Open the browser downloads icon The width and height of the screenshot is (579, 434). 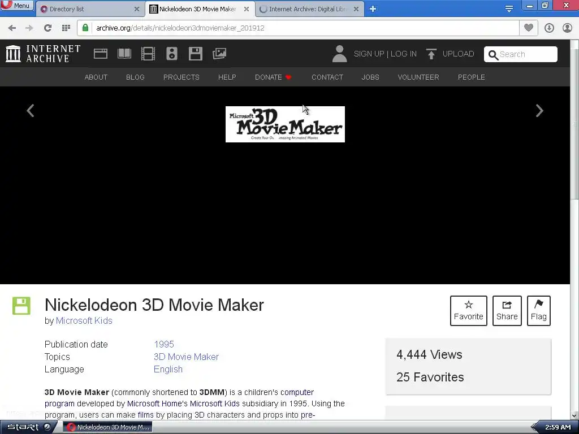point(549,28)
